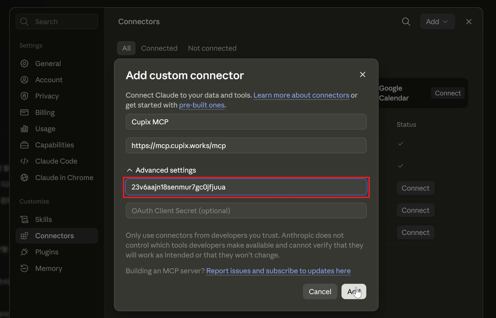The width and height of the screenshot is (496, 318).
Task: Switch to the All tab
Action: point(126,48)
